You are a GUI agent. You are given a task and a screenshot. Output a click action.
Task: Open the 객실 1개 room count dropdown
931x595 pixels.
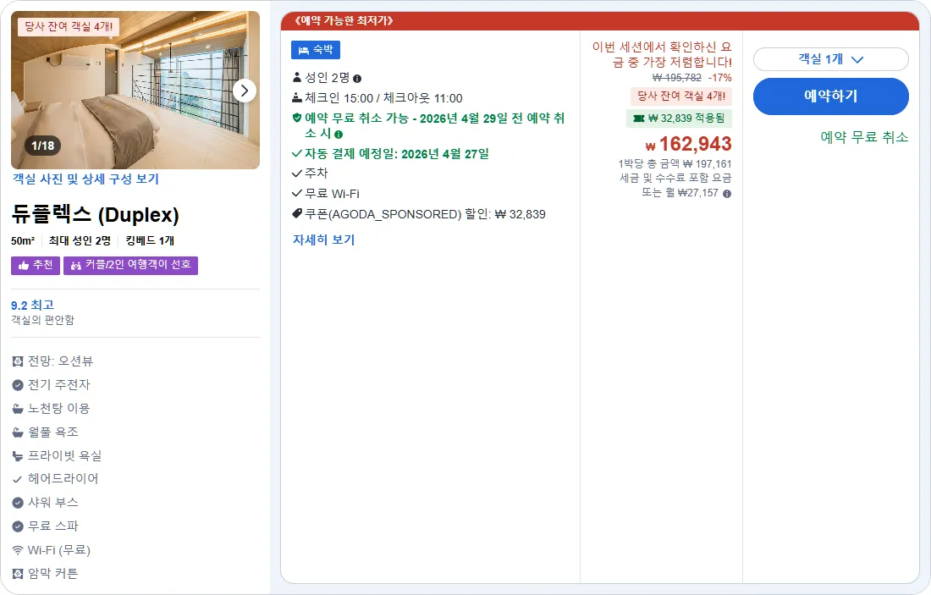(830, 59)
